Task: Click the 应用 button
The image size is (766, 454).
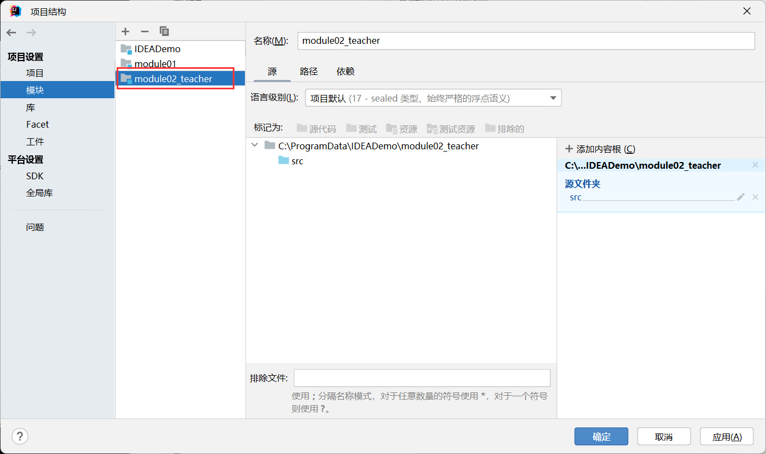Action: [x=727, y=437]
